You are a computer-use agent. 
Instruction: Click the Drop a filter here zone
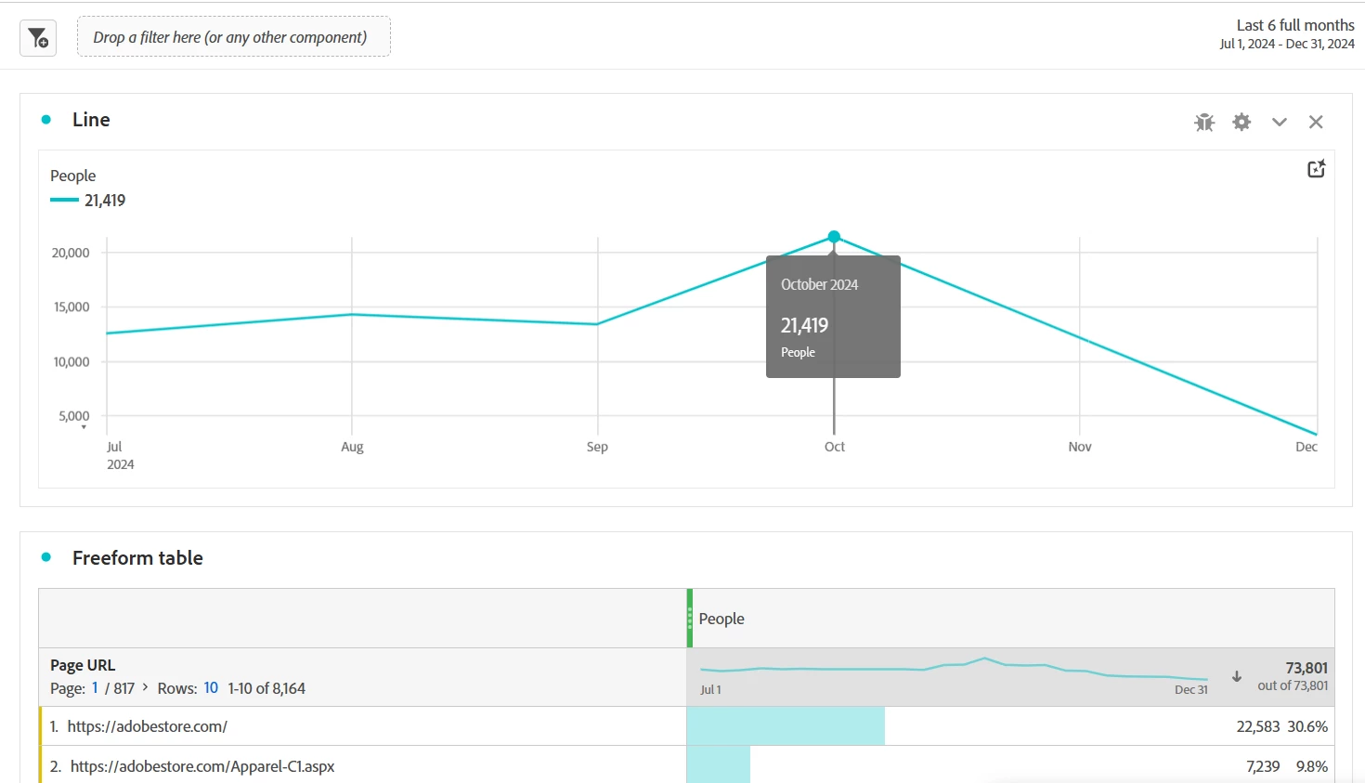coord(233,37)
